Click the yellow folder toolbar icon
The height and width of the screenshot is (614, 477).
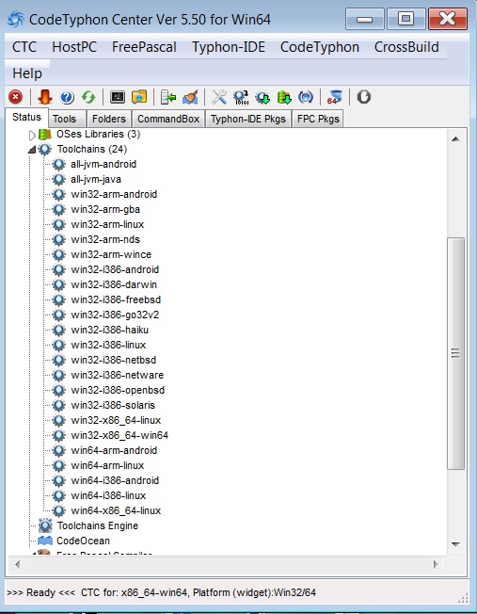click(x=139, y=97)
